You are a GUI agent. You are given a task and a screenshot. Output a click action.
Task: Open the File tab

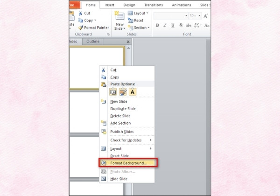[x=75, y=5]
